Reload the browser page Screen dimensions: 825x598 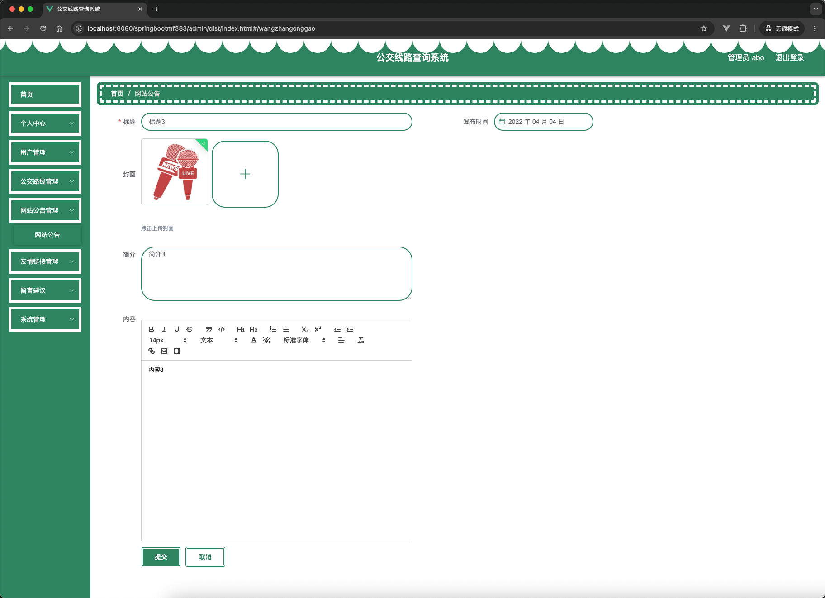coord(43,28)
